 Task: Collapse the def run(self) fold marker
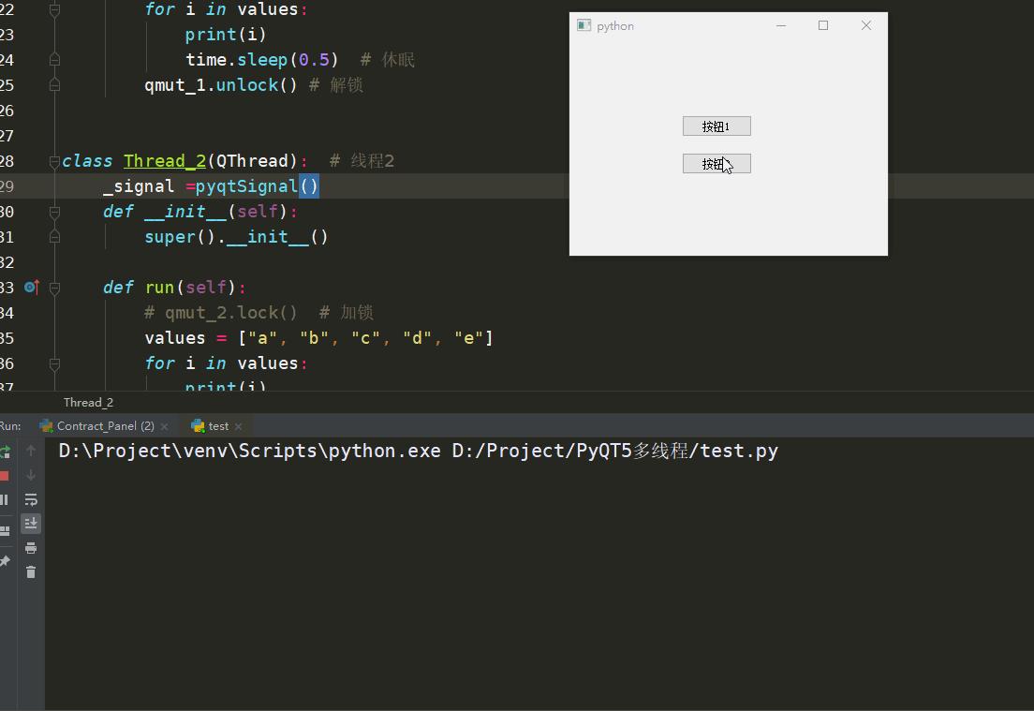(x=54, y=288)
